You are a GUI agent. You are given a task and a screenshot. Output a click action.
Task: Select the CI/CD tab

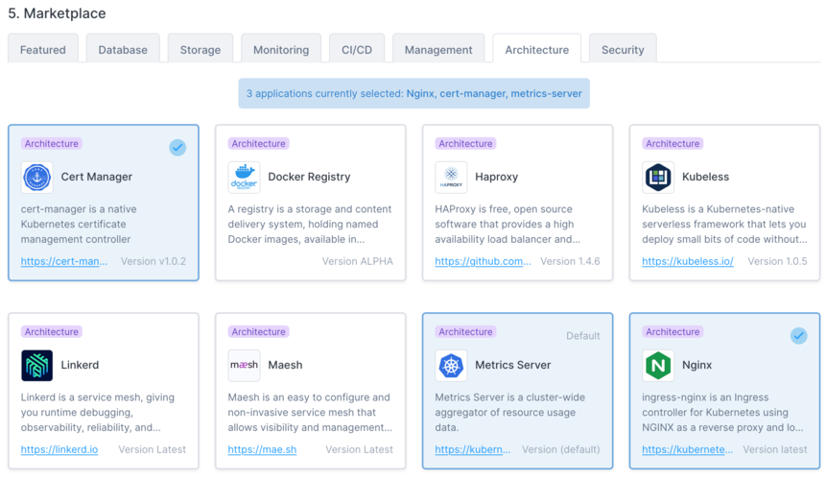point(357,50)
